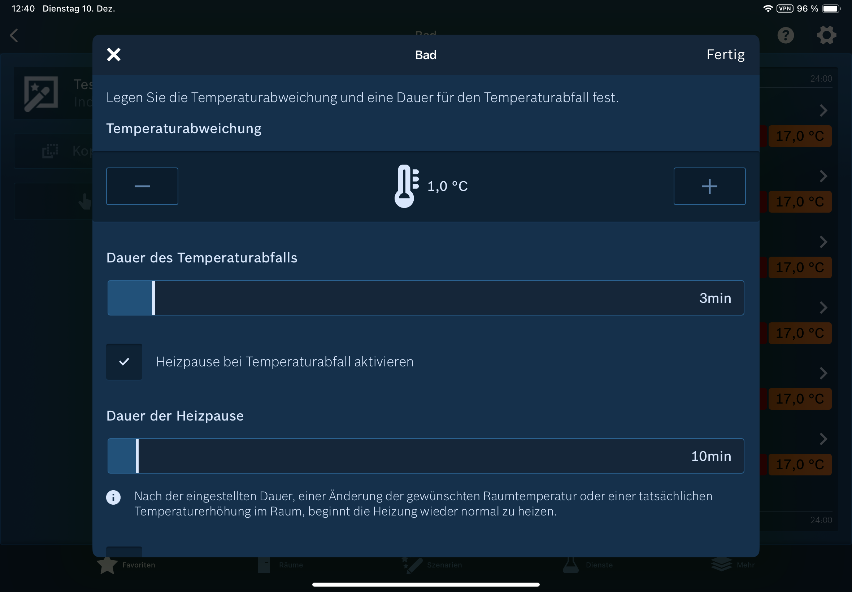This screenshot has height=592, width=852.
Task: Uncheck Heizpause bei Temperaturabfall aktivieren
Action: pyautogui.click(x=124, y=362)
